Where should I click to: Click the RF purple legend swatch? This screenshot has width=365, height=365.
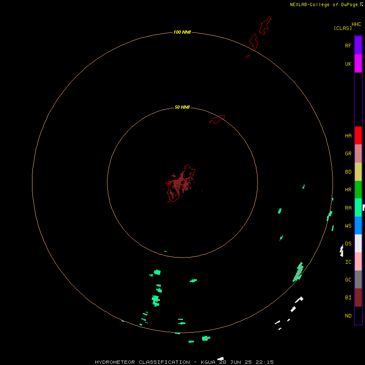tap(358, 45)
